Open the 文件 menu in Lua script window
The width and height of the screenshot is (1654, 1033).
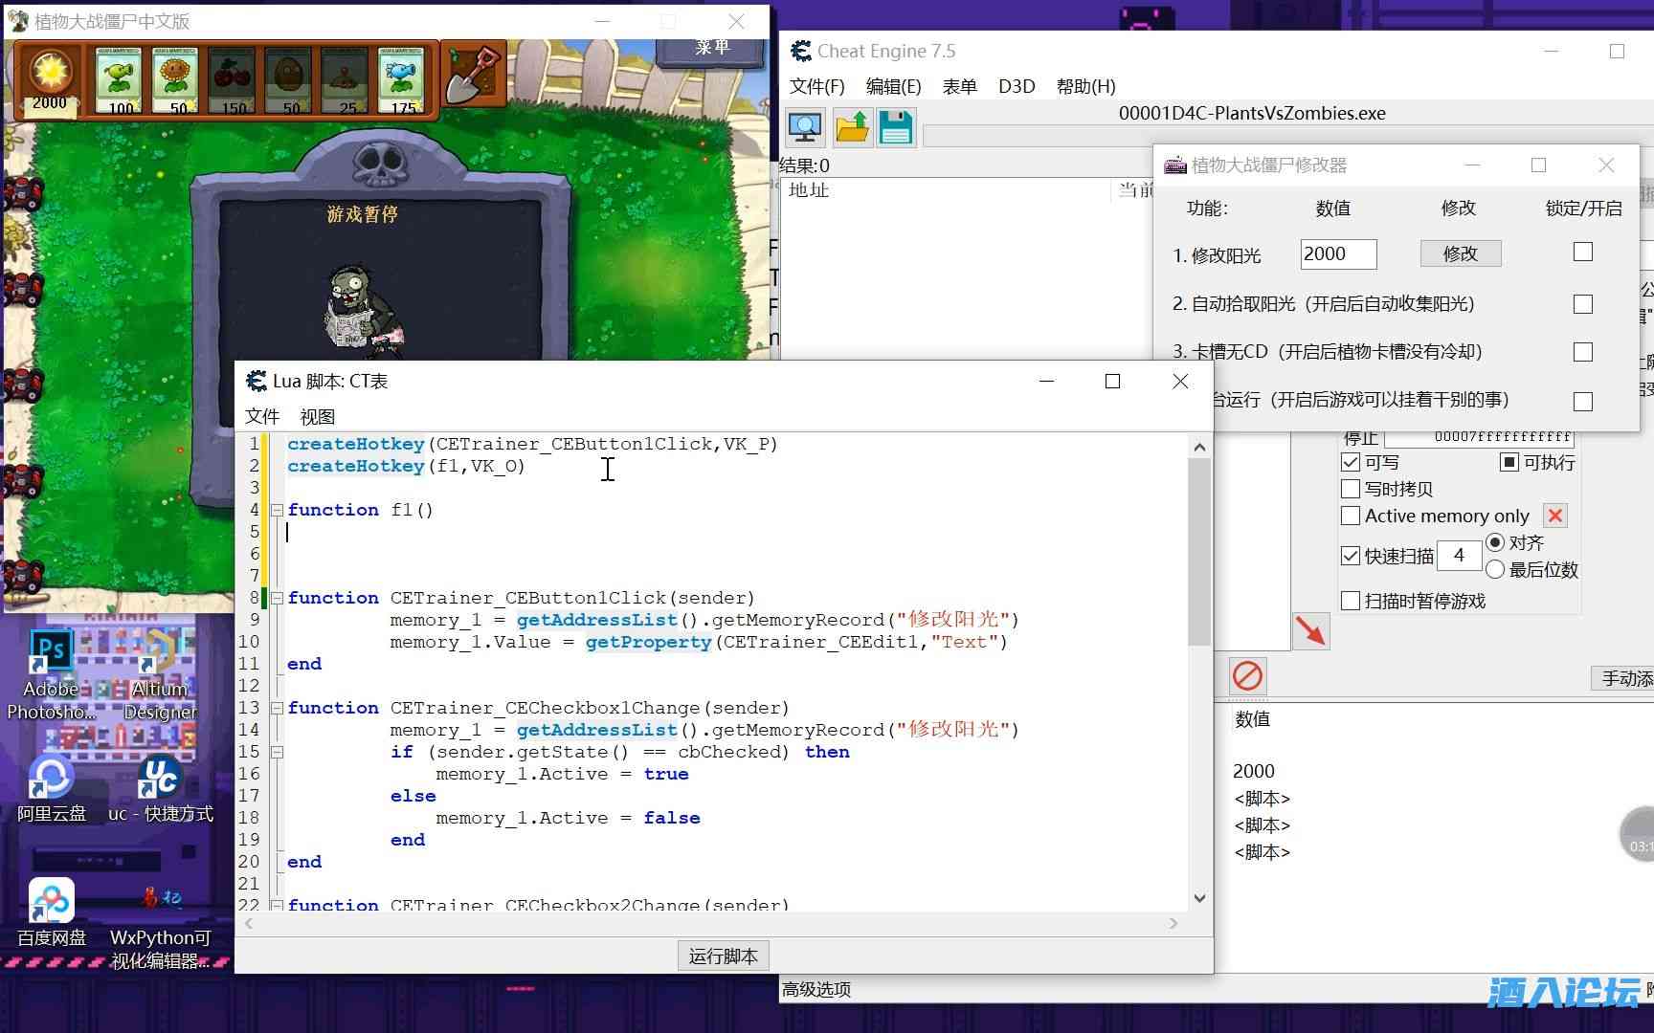261,416
